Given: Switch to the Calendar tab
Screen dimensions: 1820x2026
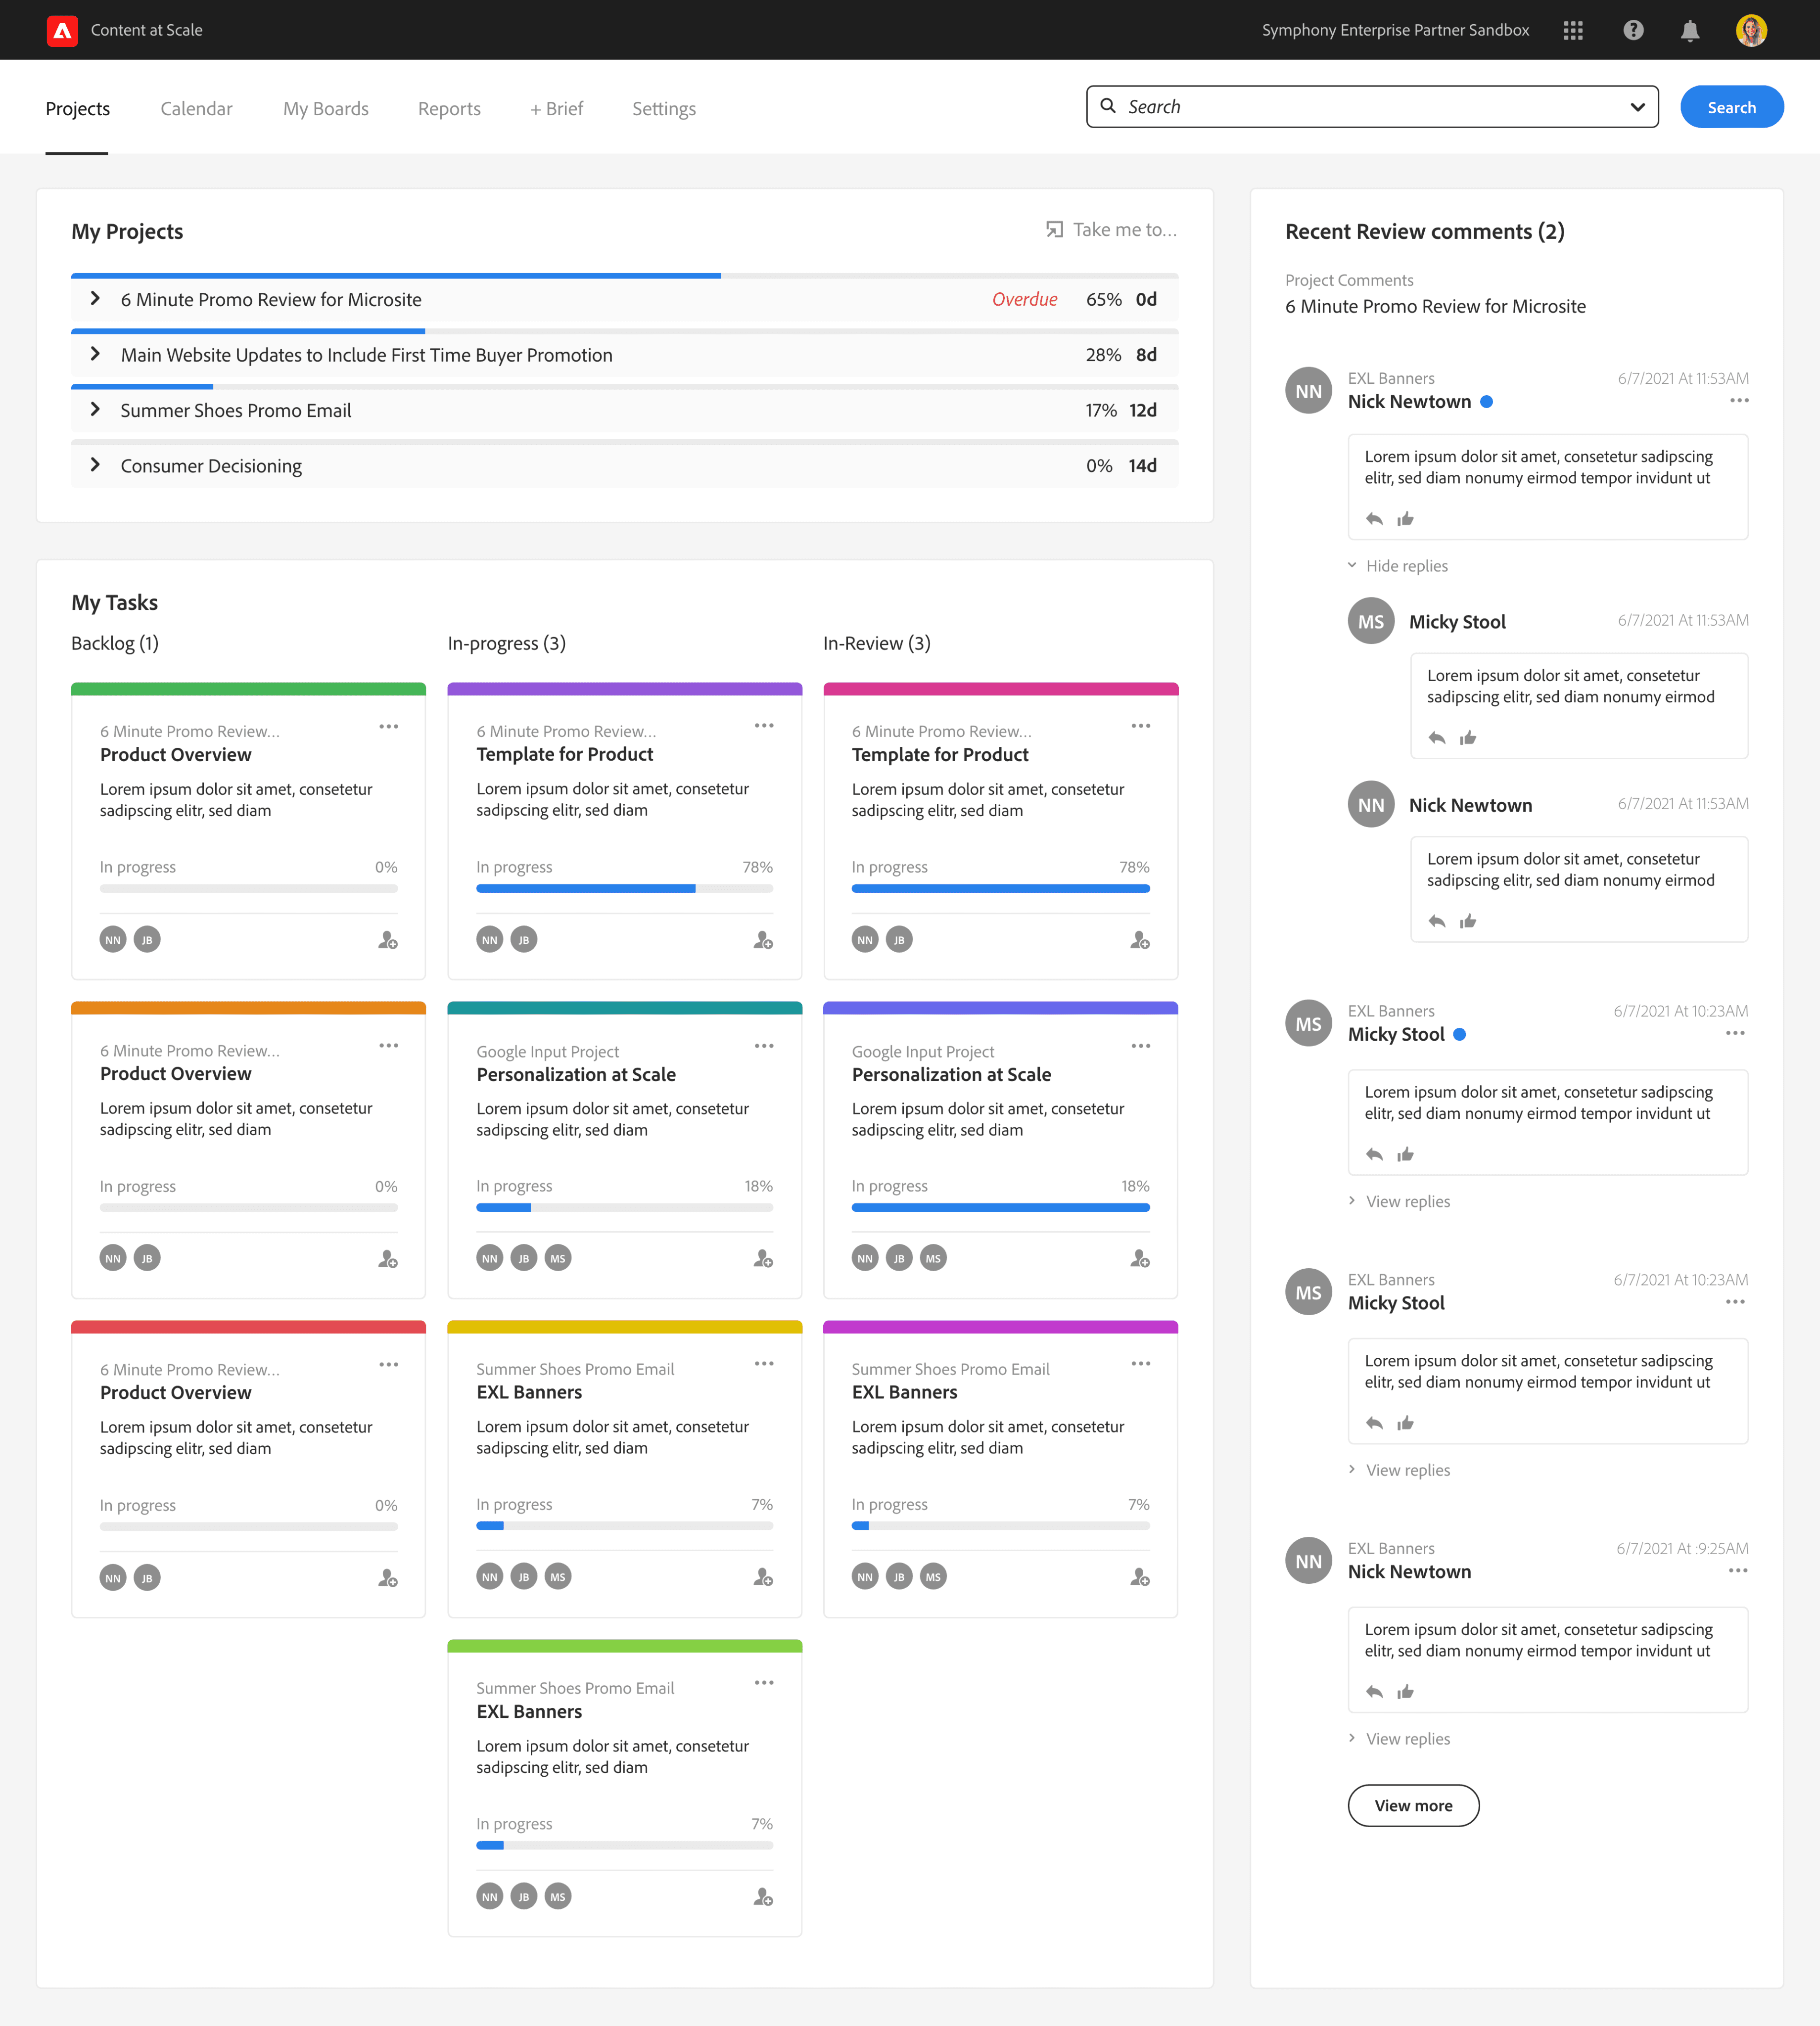Looking at the screenshot, I should [x=196, y=108].
